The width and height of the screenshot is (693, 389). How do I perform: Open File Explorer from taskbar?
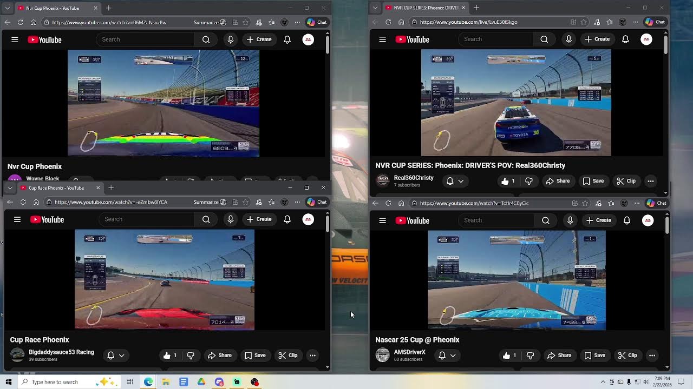166,382
